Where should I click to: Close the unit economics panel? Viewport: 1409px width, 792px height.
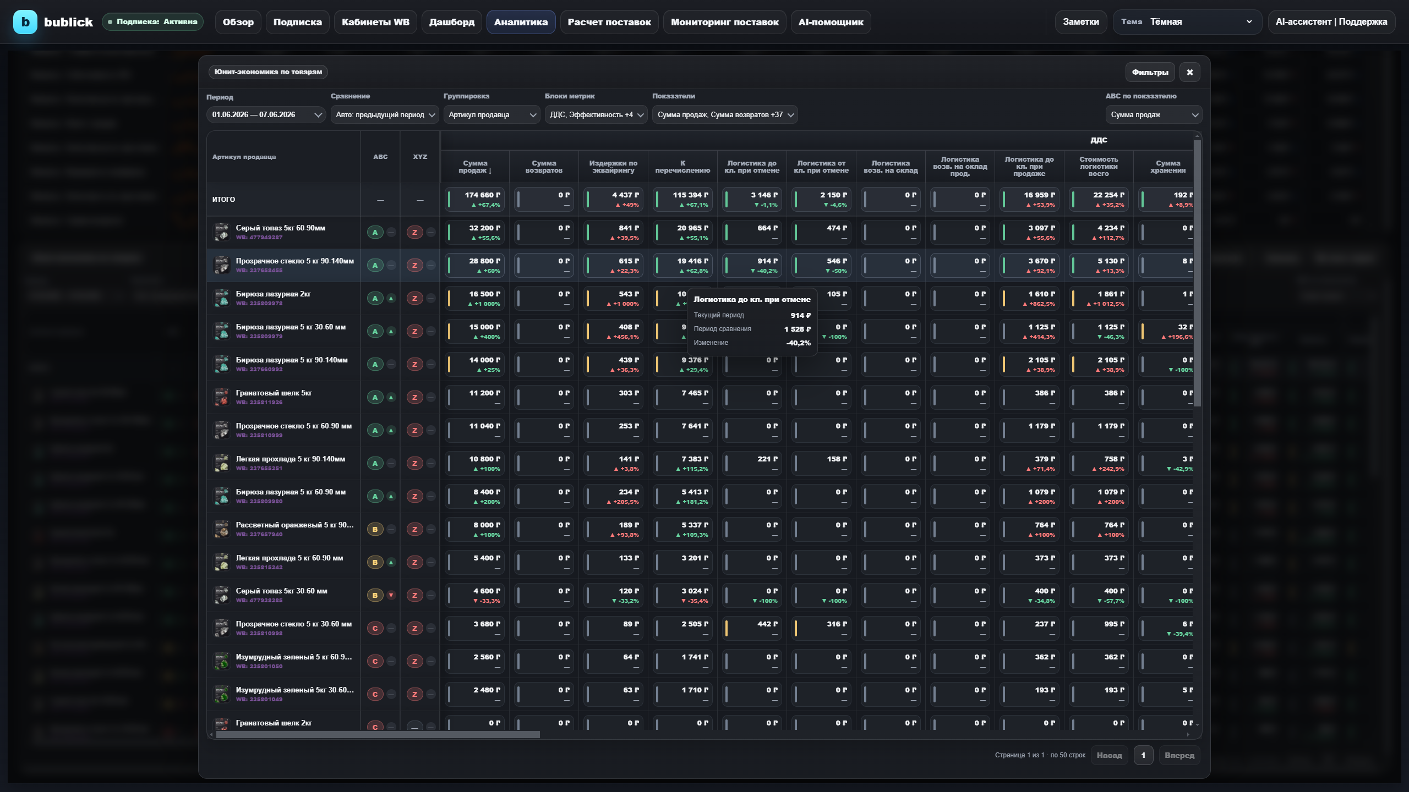coord(1189,72)
